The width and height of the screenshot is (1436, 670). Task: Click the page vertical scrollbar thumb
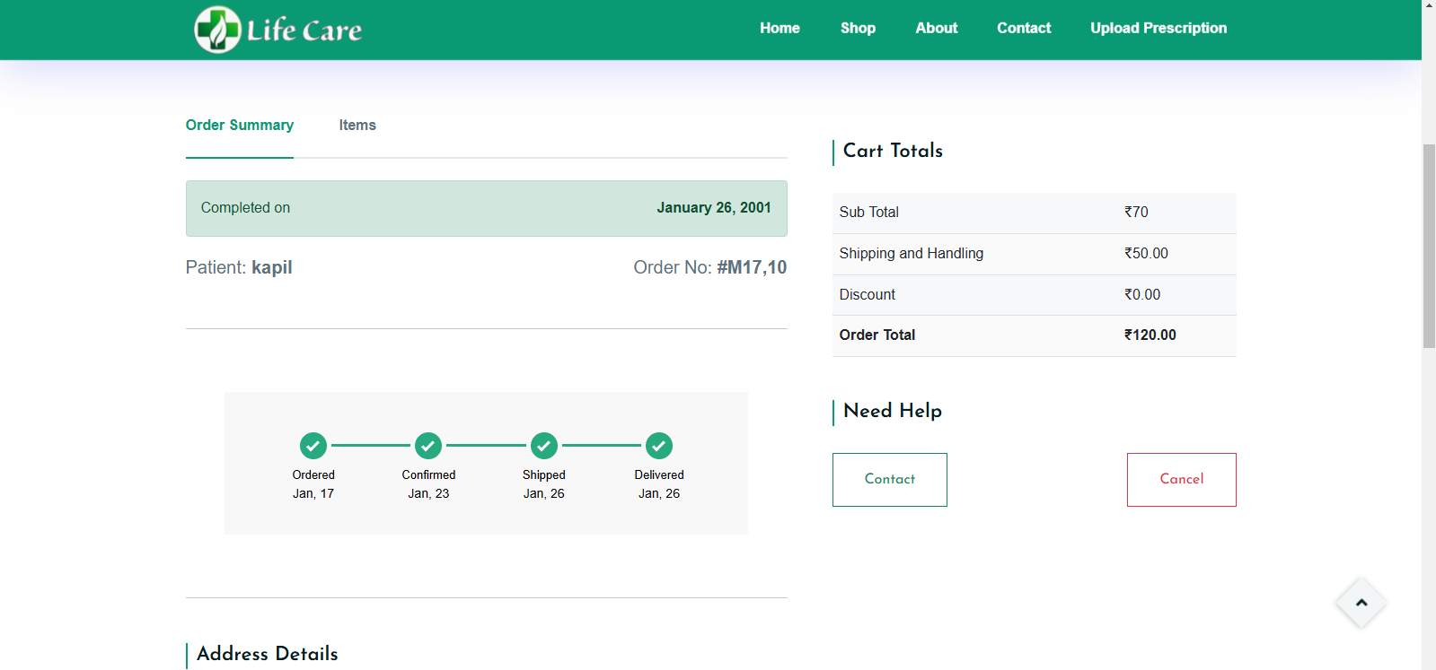[x=1428, y=245]
